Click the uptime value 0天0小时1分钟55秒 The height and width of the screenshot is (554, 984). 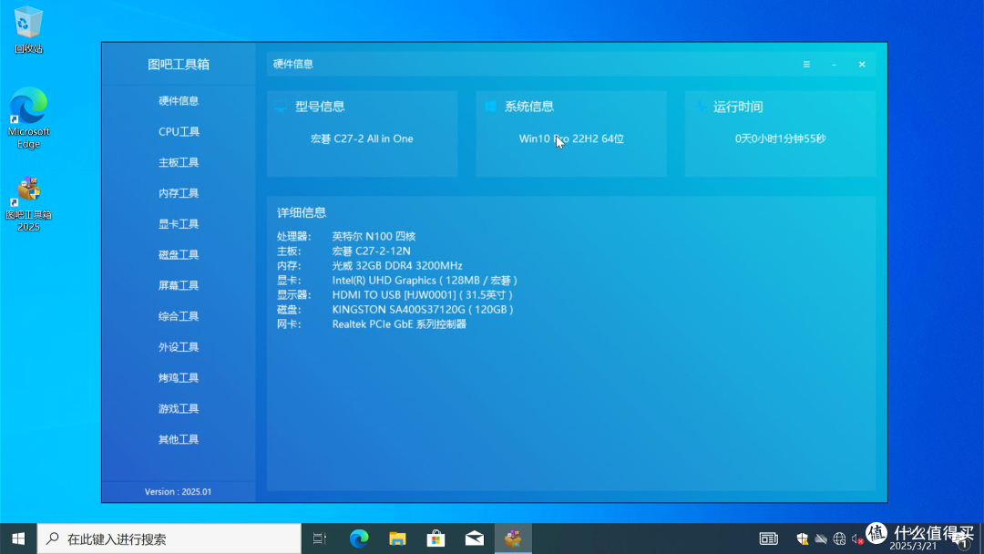pos(780,138)
